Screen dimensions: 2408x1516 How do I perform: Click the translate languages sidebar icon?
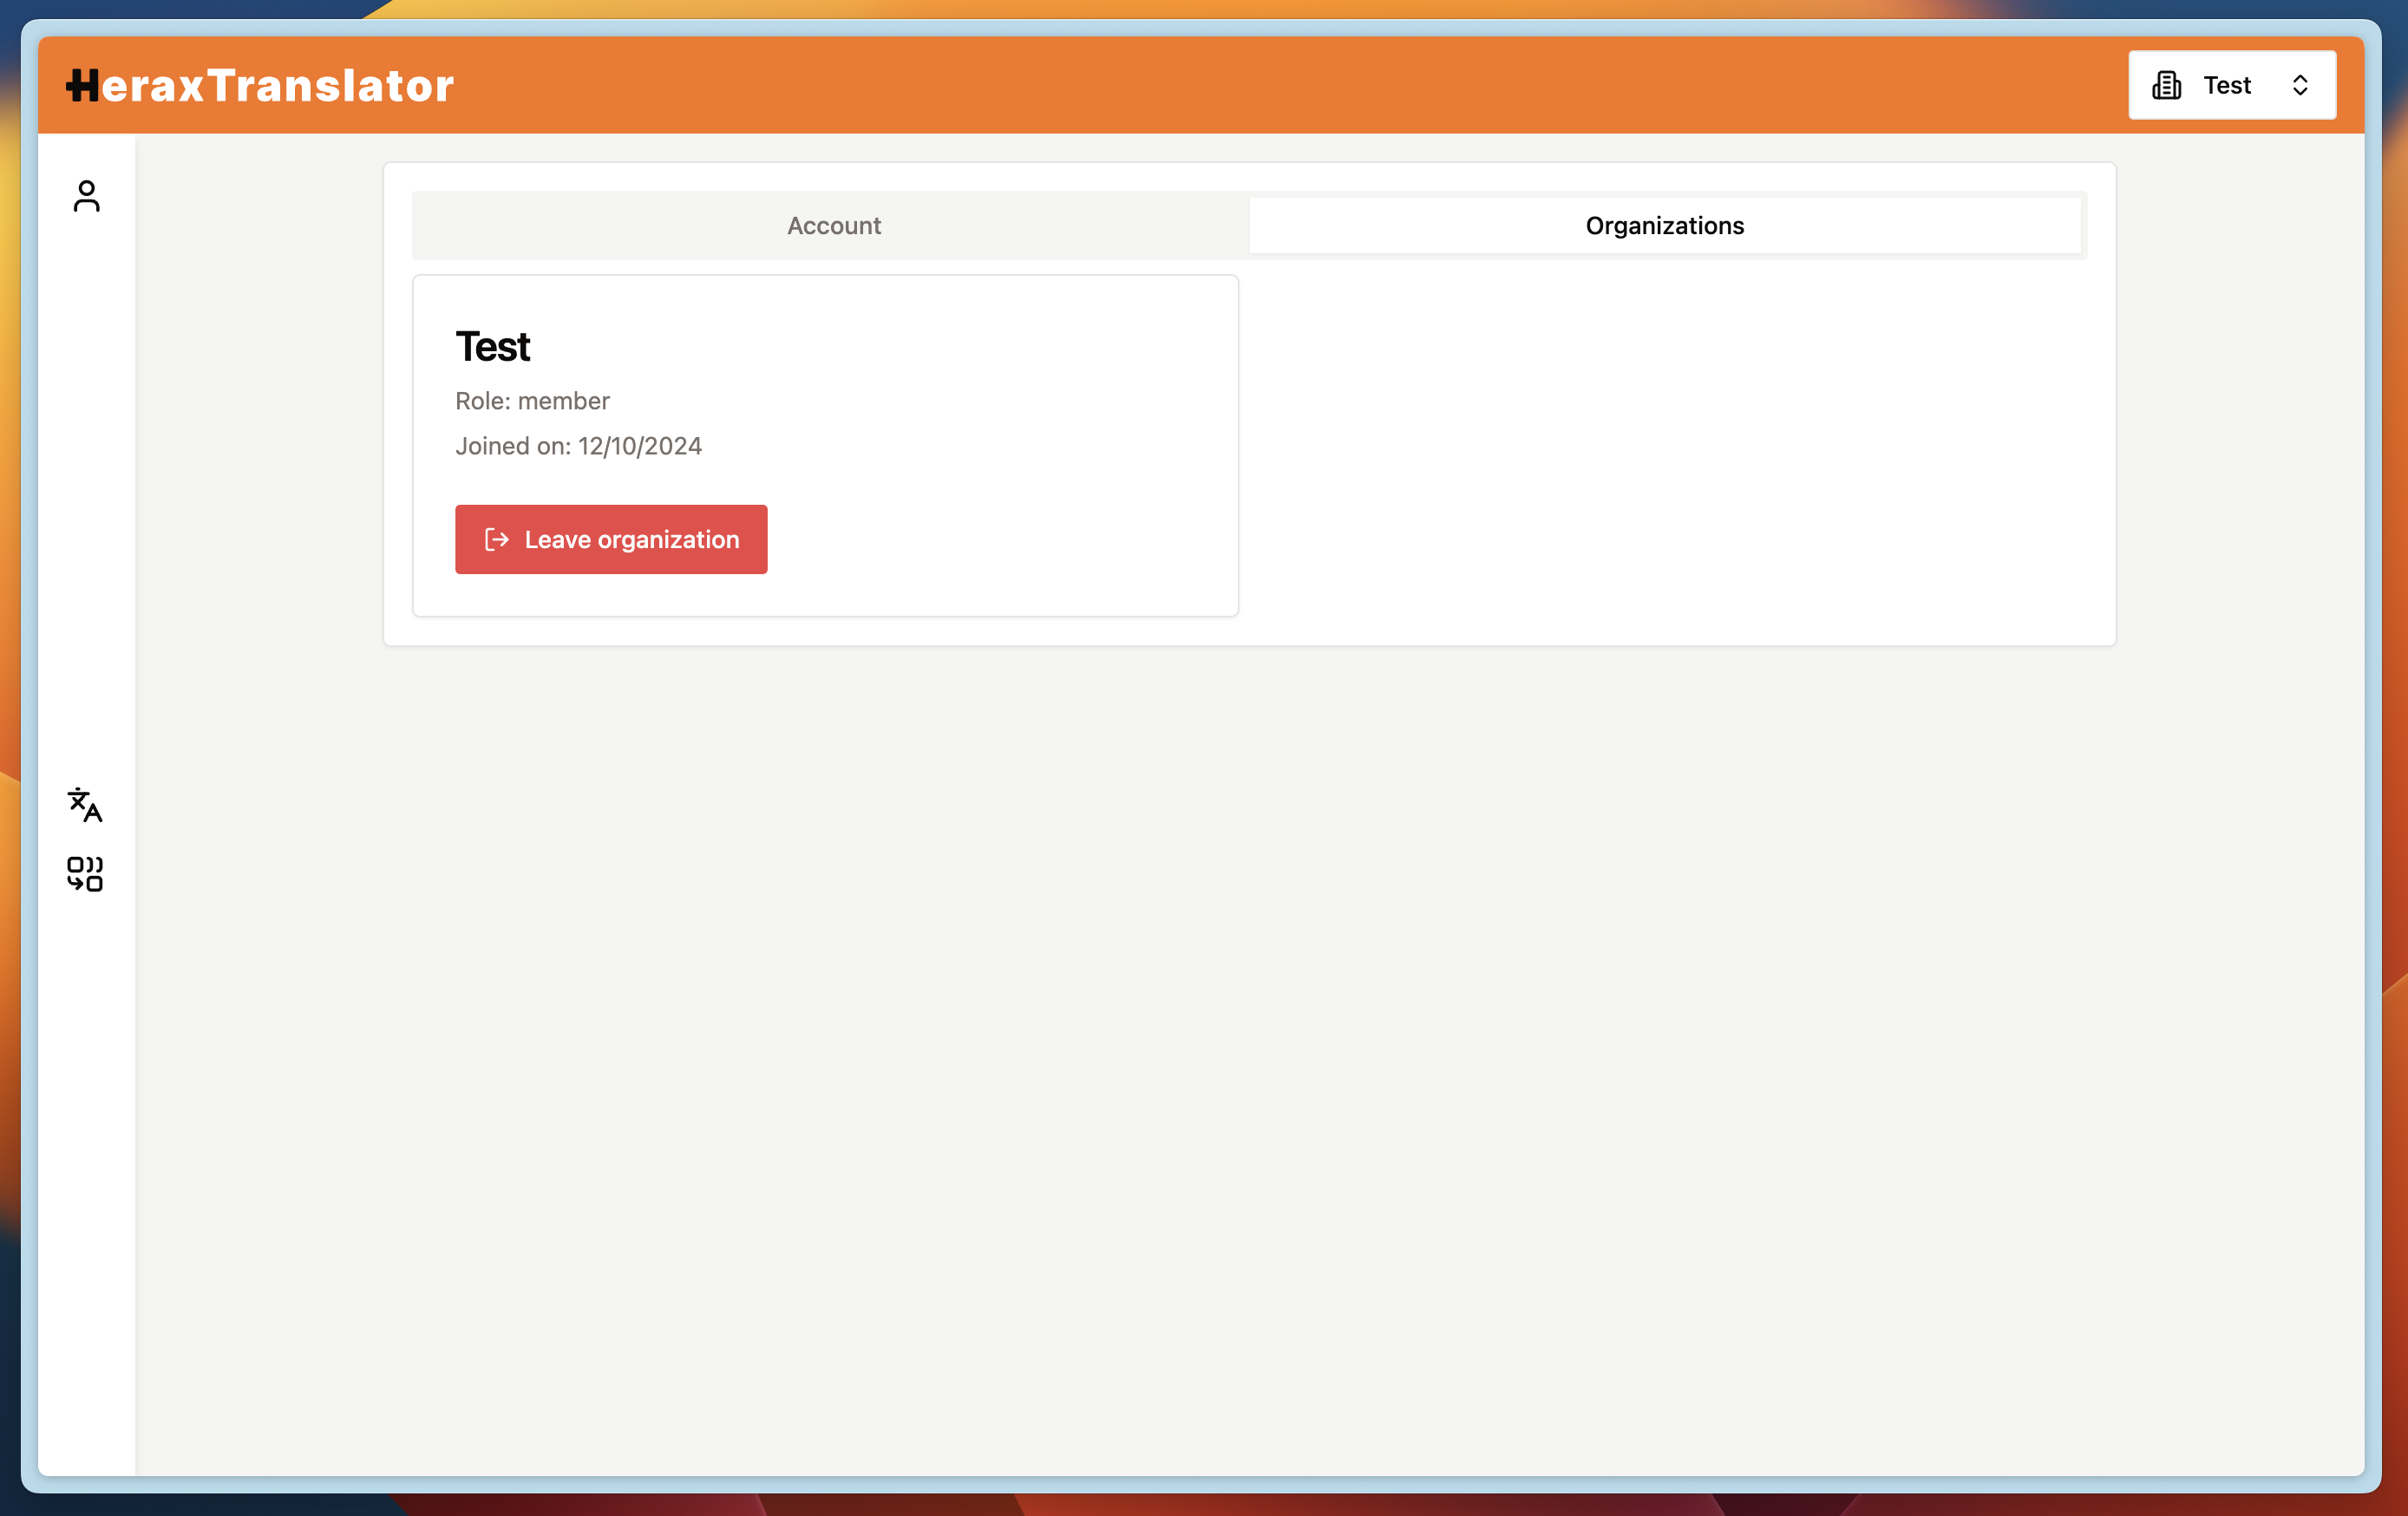(x=85, y=805)
